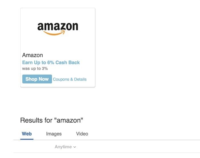The height and width of the screenshot is (158, 200).
Task: Select the Web results tab
Action: click(27, 134)
